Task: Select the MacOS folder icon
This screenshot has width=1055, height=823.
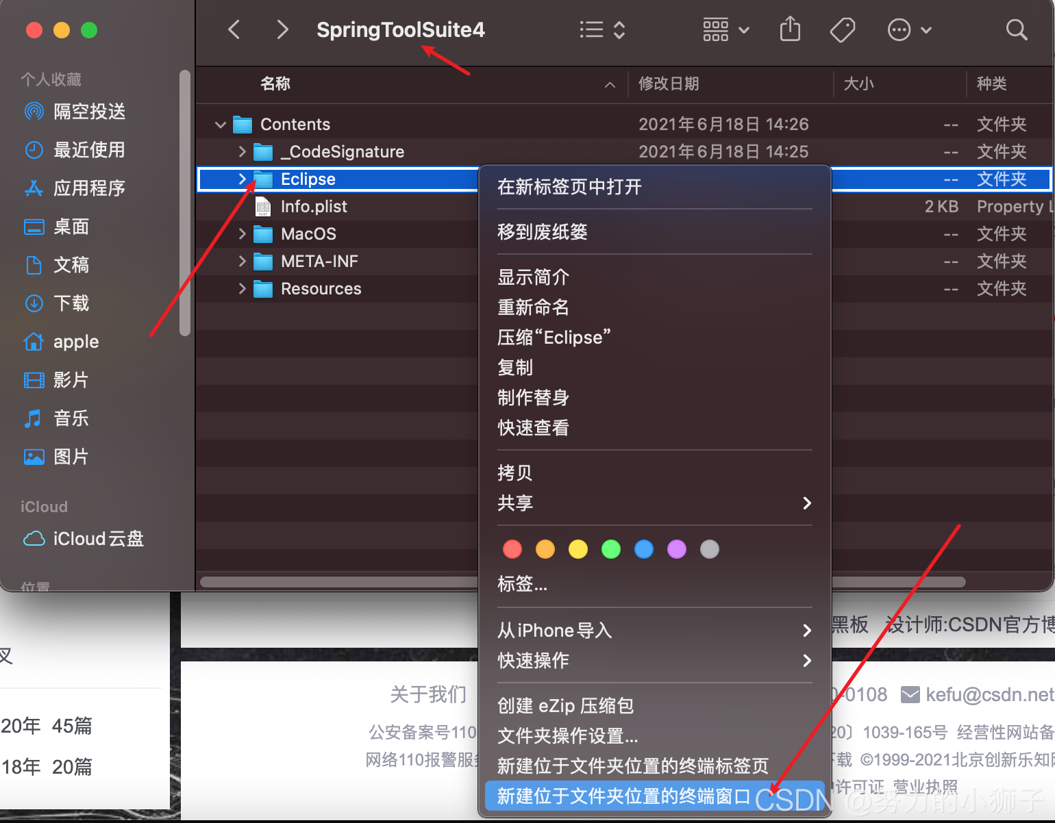Action: (263, 234)
